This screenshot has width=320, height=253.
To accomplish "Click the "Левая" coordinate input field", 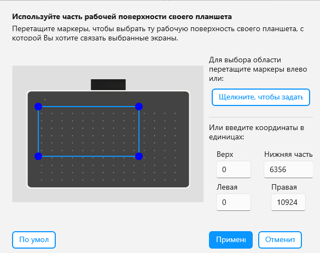I will click(234, 202).
